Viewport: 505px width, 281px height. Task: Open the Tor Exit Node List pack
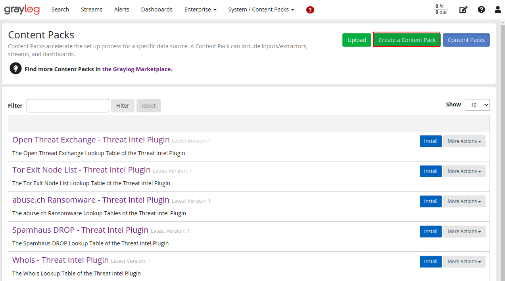click(x=81, y=170)
